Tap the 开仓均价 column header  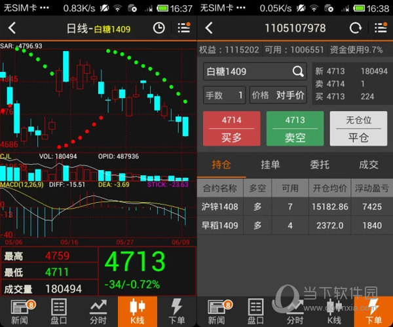[x=330, y=188]
